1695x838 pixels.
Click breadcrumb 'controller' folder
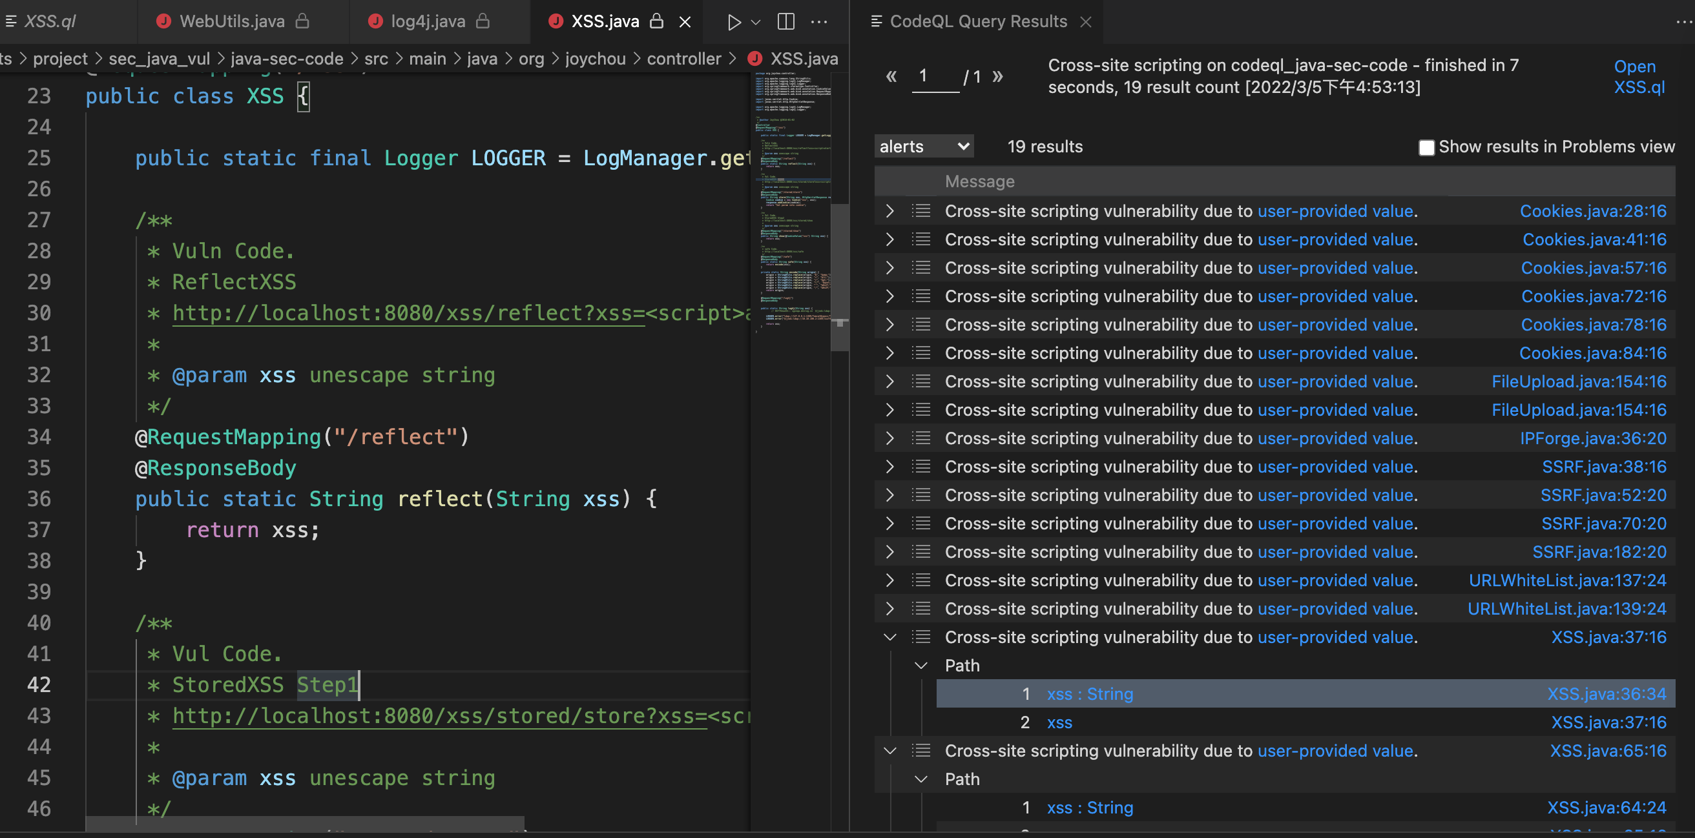[683, 59]
